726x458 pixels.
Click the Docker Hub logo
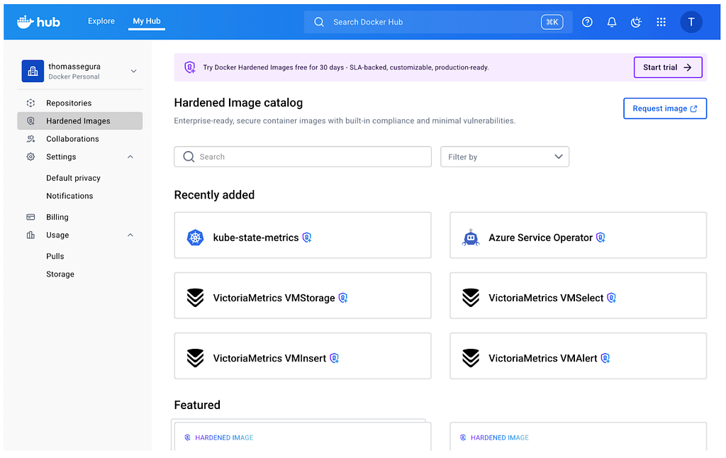tap(38, 22)
